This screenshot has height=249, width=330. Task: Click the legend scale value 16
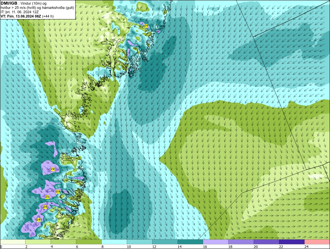(x=205, y=247)
